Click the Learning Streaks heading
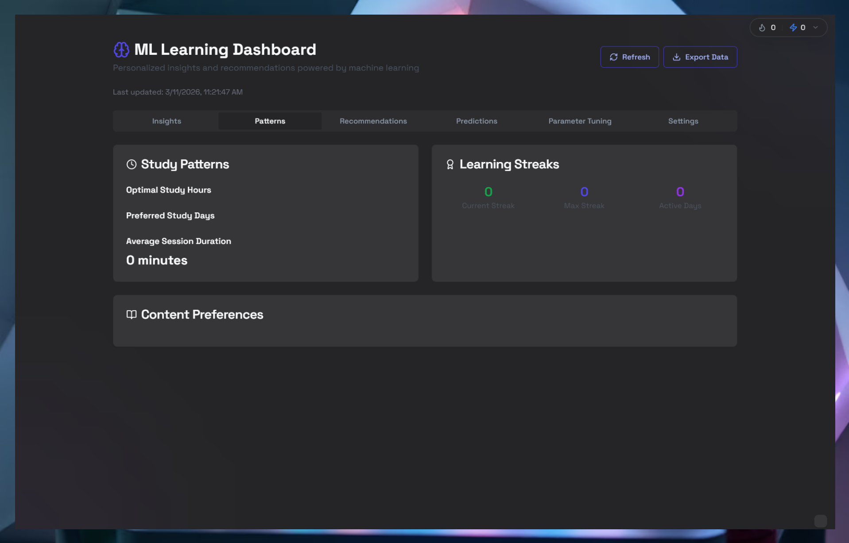The image size is (849, 543). click(509, 164)
